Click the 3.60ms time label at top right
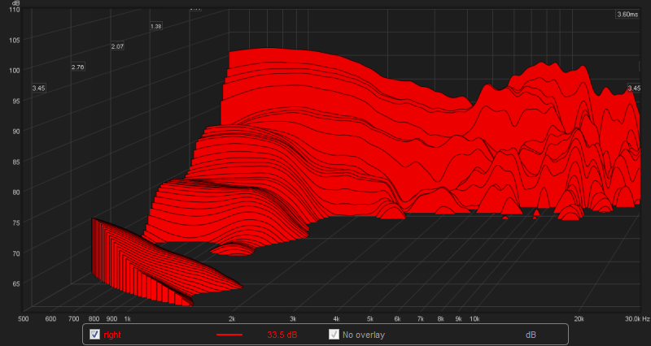 [627, 15]
